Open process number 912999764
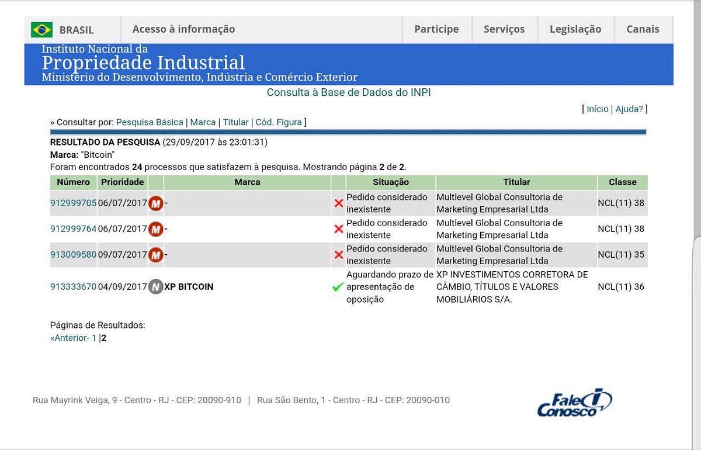Image resolution: width=701 pixels, height=450 pixels. point(74,229)
